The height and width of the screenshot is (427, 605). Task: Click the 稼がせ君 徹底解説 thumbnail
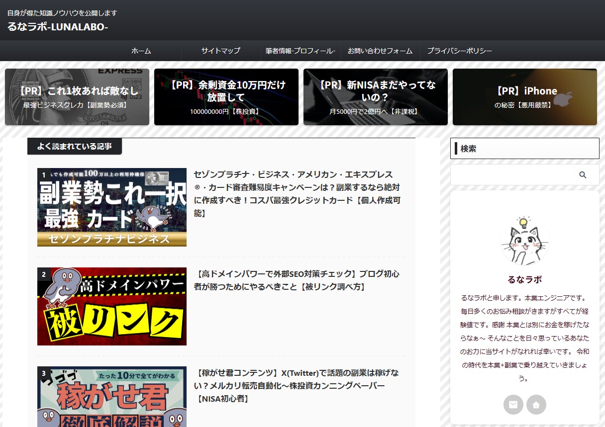112,397
